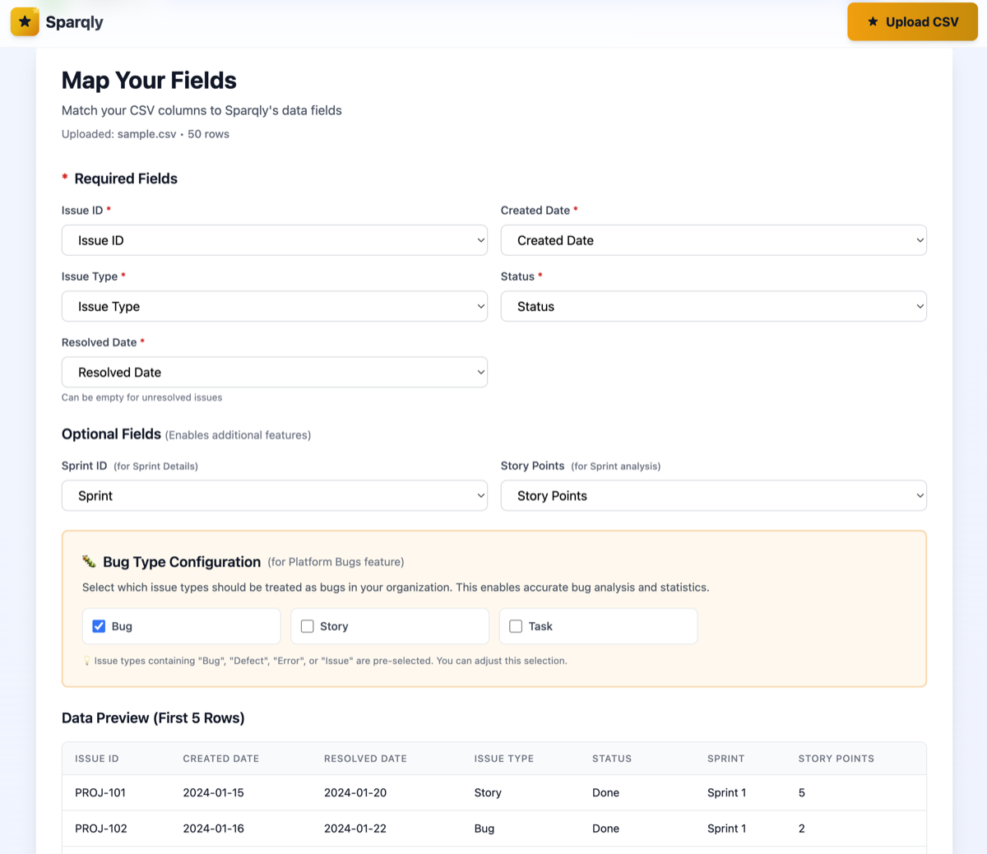Select the PROJ-101 row cell
This screenshot has height=854, width=987.
100,792
